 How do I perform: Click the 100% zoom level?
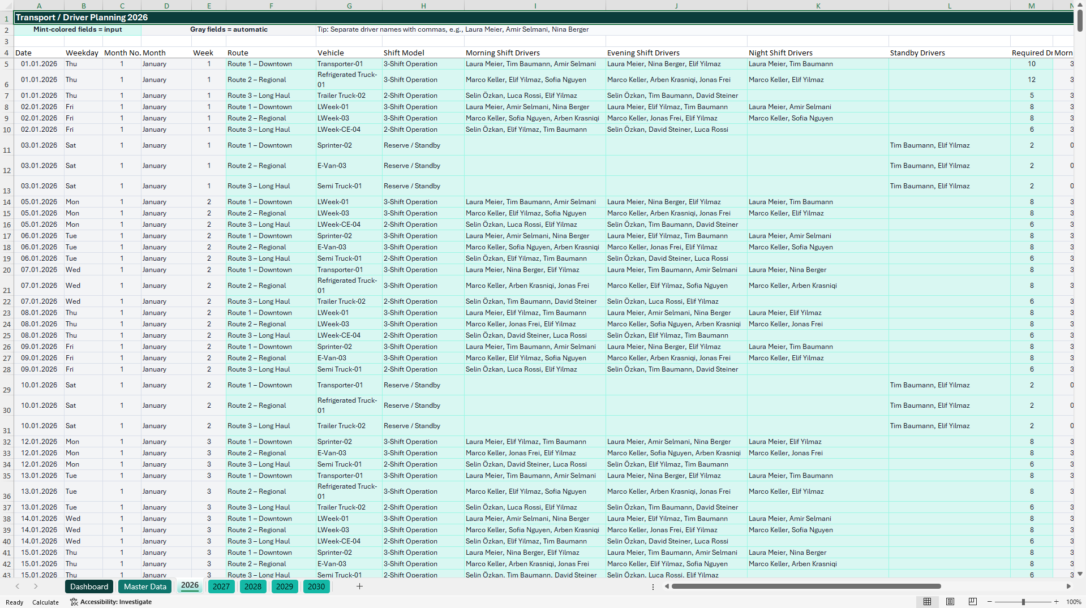point(1074,602)
